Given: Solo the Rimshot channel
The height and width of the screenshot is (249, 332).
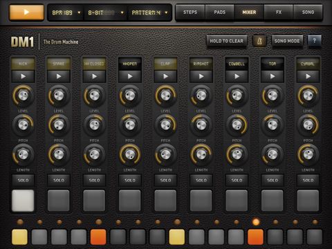Looking at the screenshot, I should [x=201, y=180].
